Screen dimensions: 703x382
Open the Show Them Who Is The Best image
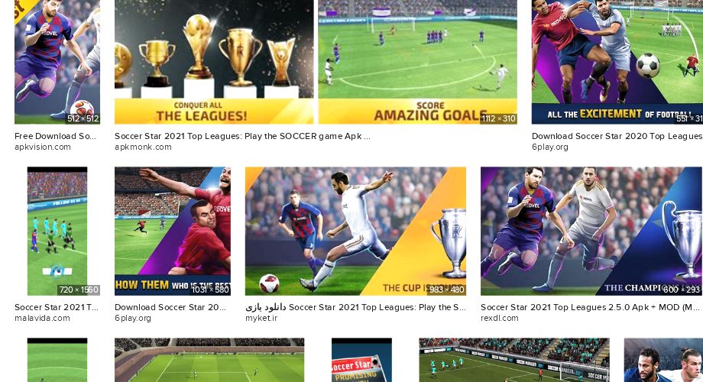[x=173, y=231]
